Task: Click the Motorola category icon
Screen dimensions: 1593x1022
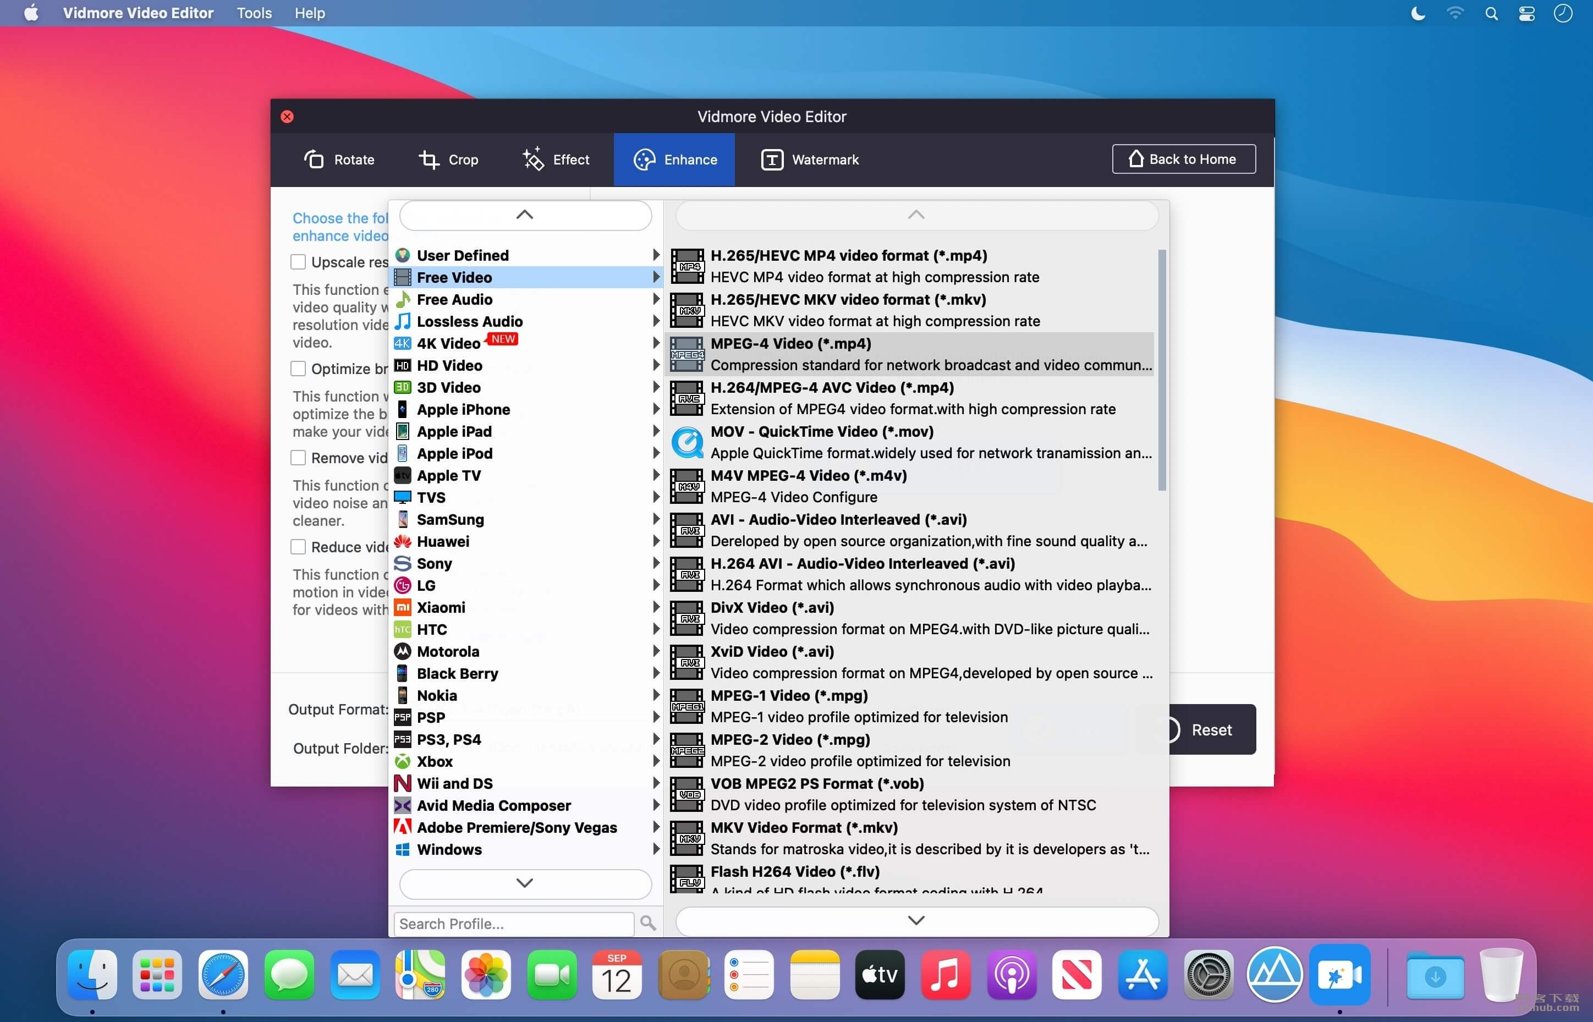Action: point(402,651)
